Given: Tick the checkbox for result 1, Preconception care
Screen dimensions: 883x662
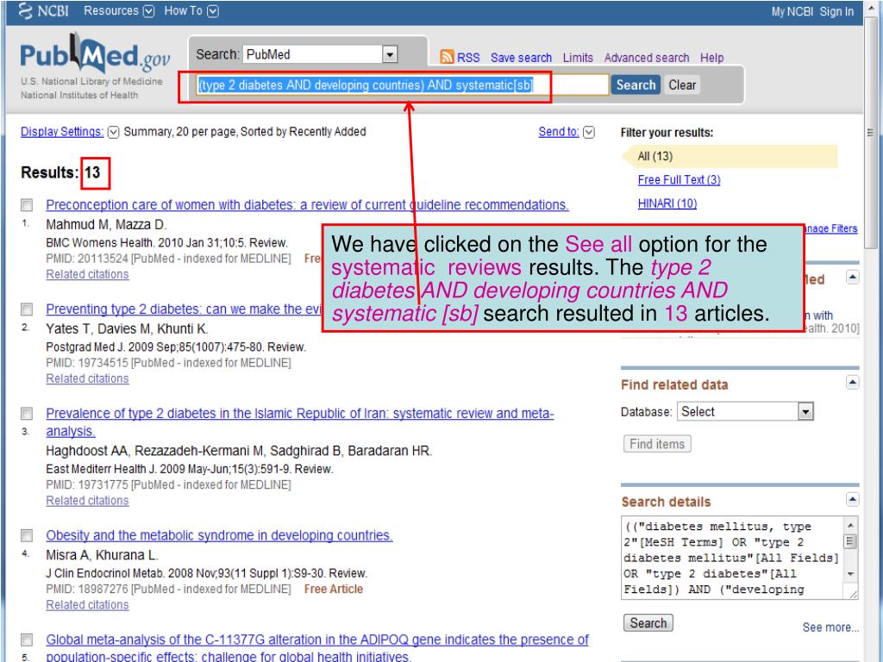Looking at the screenshot, I should tap(27, 205).
